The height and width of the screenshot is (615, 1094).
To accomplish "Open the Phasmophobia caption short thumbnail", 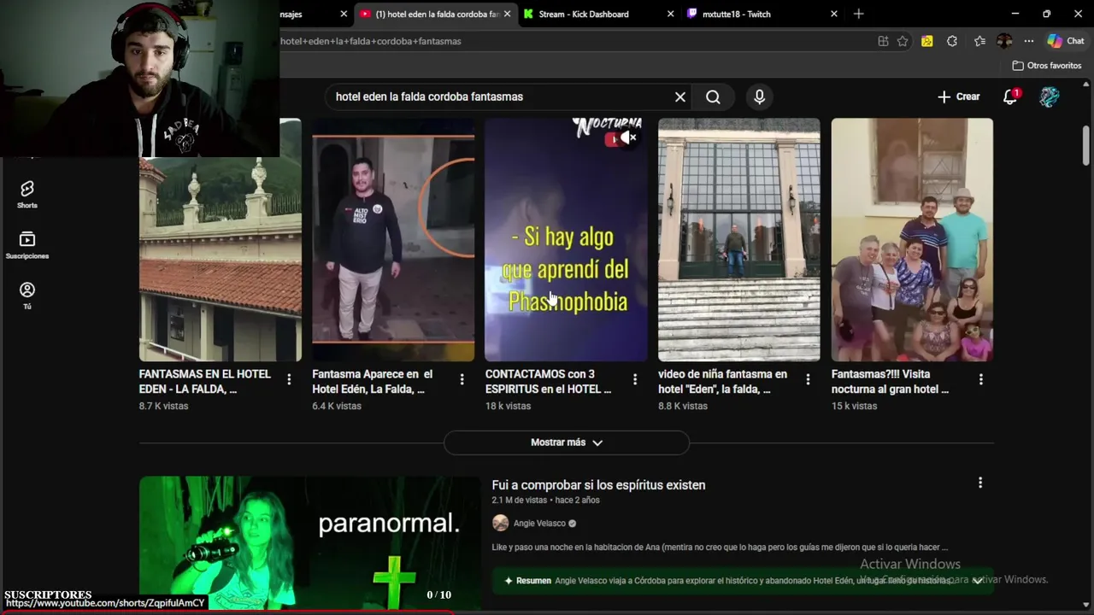I will pos(566,240).
